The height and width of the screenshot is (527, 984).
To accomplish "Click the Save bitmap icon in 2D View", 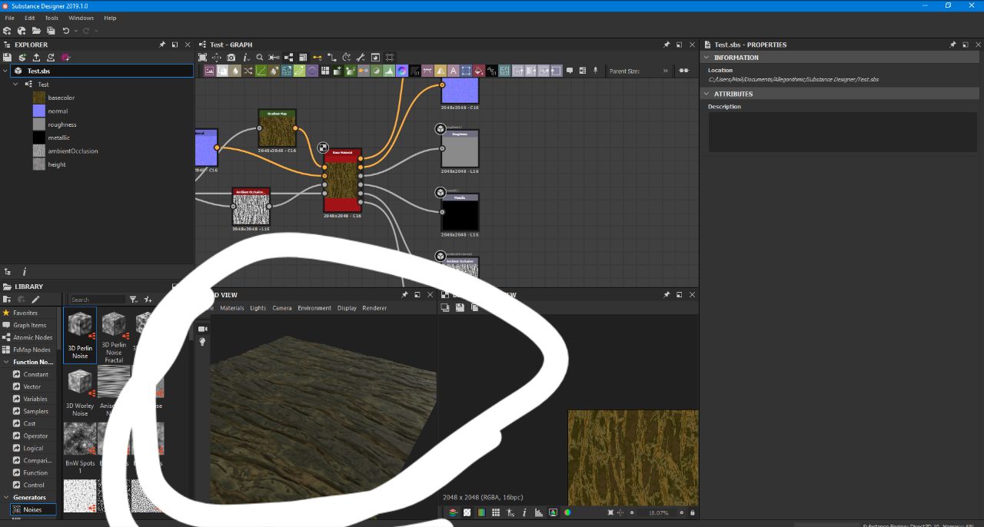I will [460, 307].
